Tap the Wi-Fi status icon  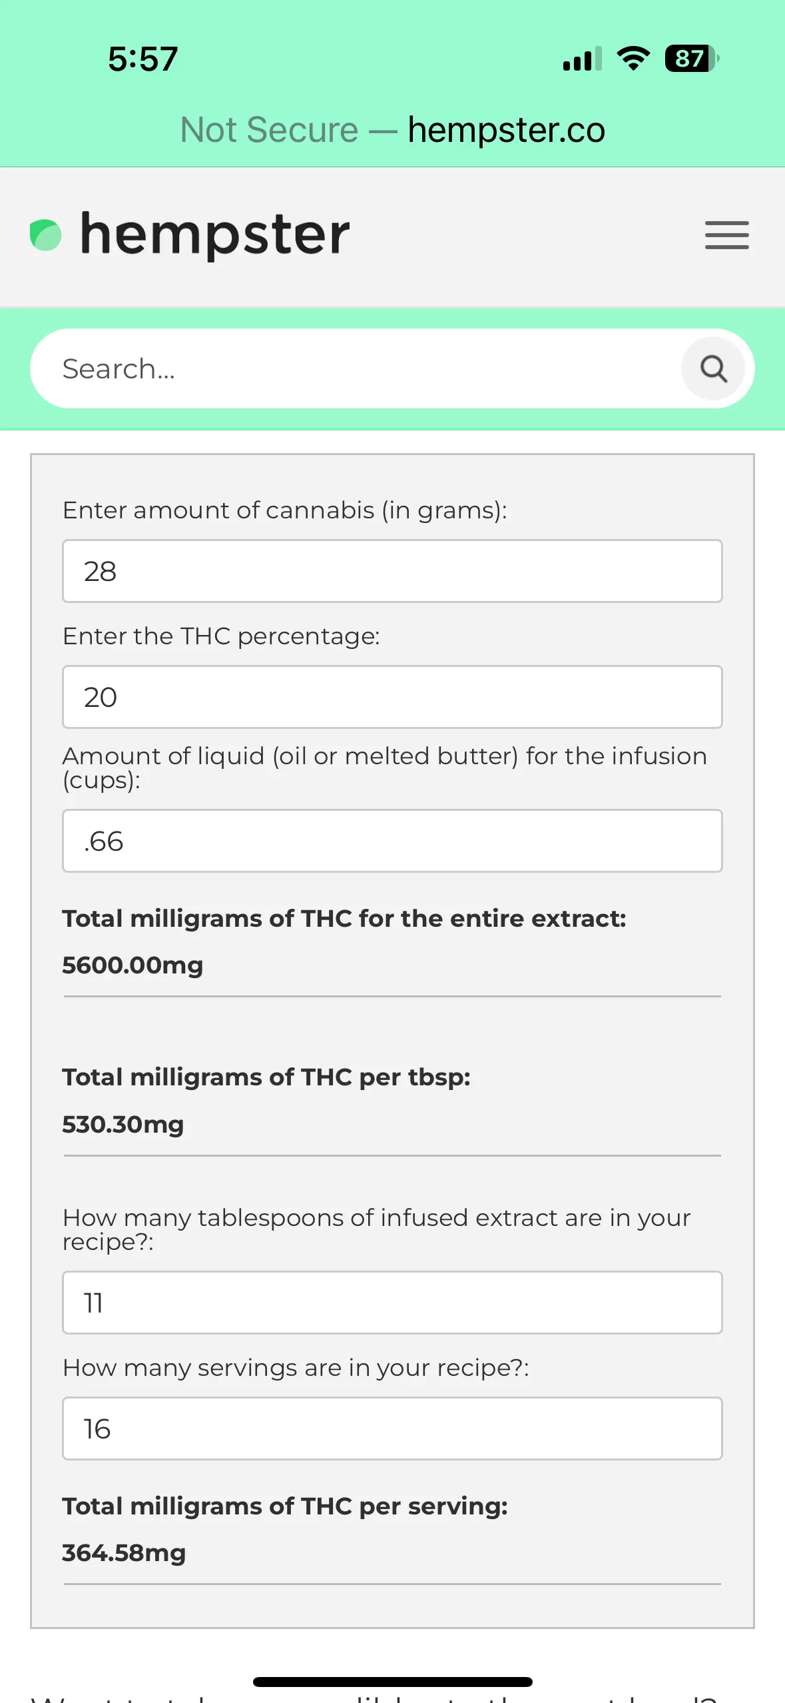pyautogui.click(x=633, y=59)
